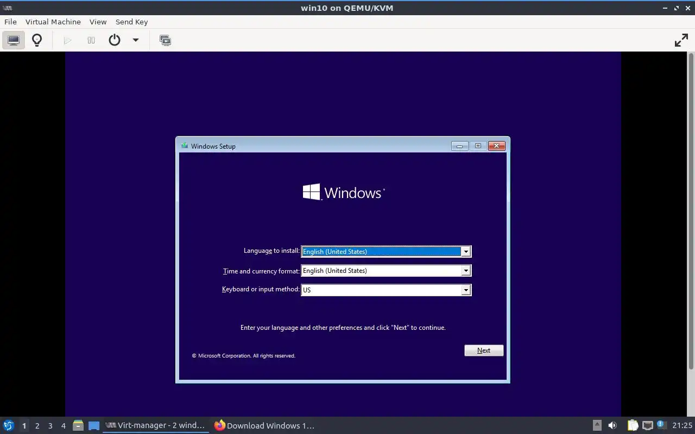The image size is (695, 434).
Task: Pause the virtual machine
Action: point(91,40)
